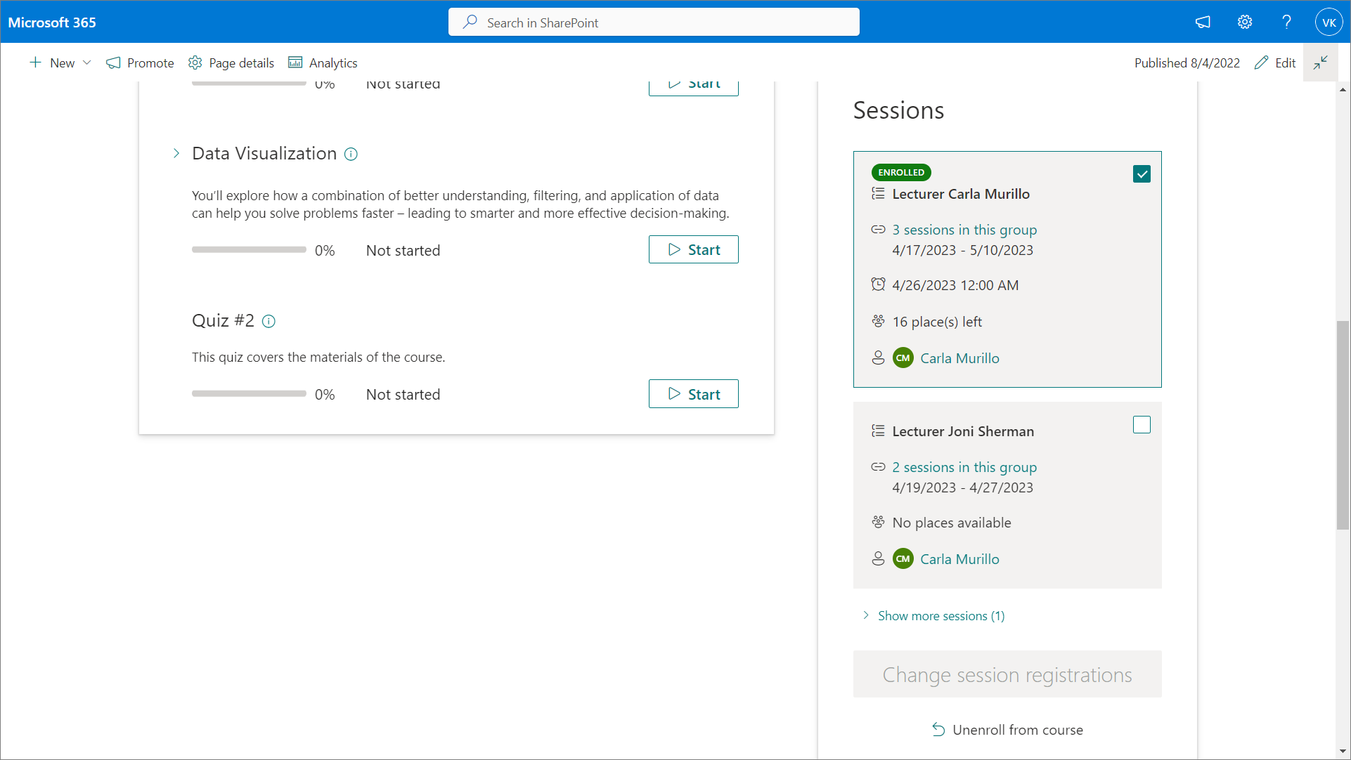Click Promote in the command bar
Image resolution: width=1351 pixels, height=760 pixels.
pyautogui.click(x=140, y=63)
